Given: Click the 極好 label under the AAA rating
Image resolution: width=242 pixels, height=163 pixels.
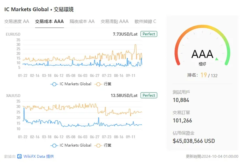Looking at the screenshot, I should [202, 64].
